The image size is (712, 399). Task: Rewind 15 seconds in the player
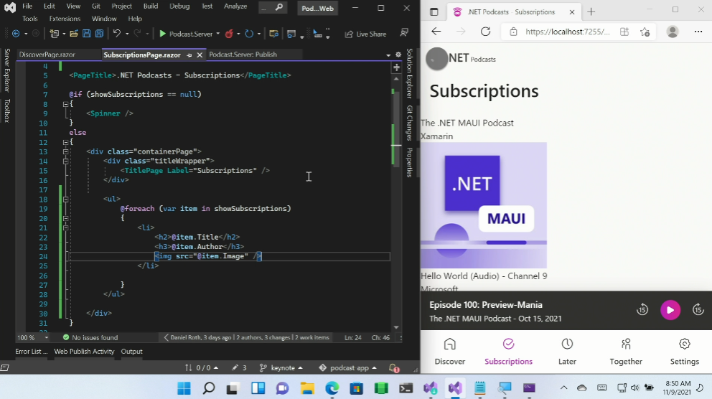[x=642, y=310]
